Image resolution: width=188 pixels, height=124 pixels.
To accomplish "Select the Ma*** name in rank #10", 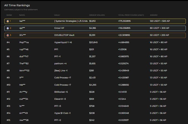I will pos(22,85).
